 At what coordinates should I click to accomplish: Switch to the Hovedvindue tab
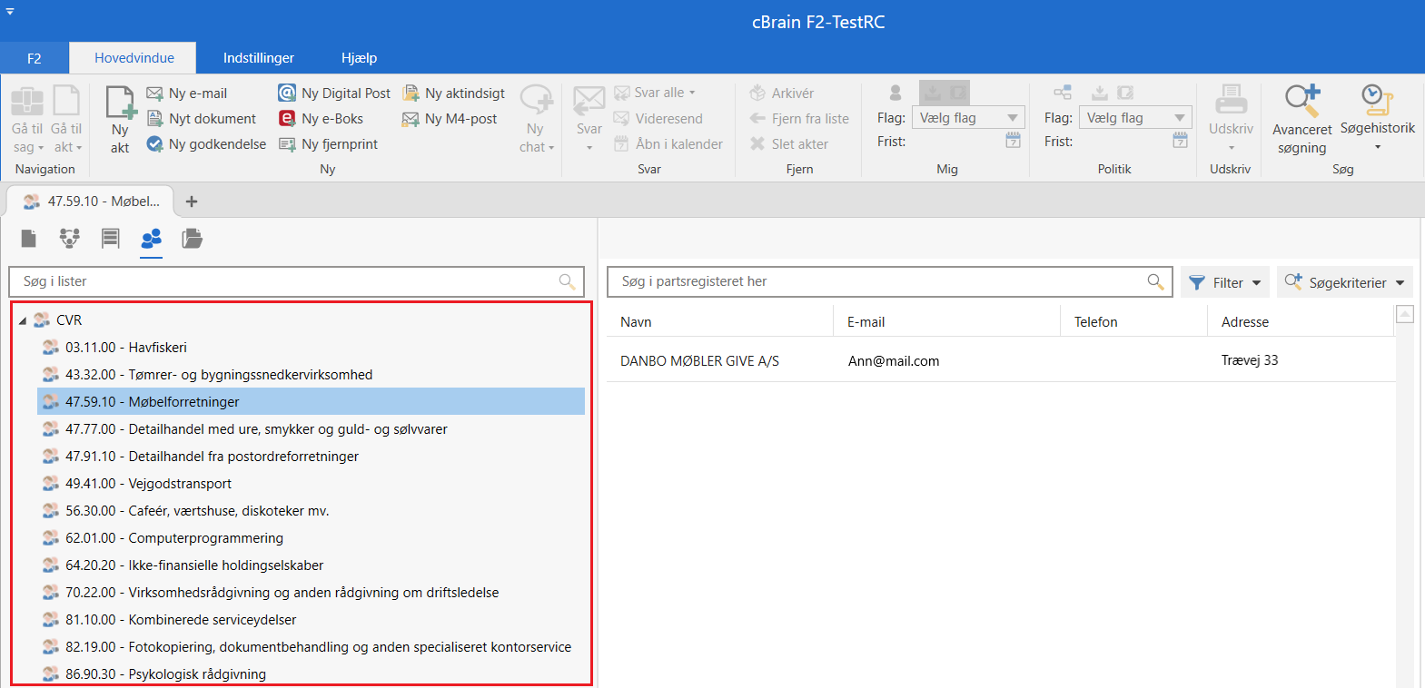[x=134, y=58]
